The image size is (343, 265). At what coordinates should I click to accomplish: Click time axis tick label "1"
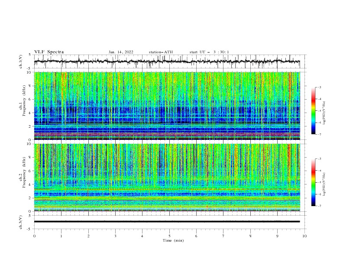coord(61,236)
